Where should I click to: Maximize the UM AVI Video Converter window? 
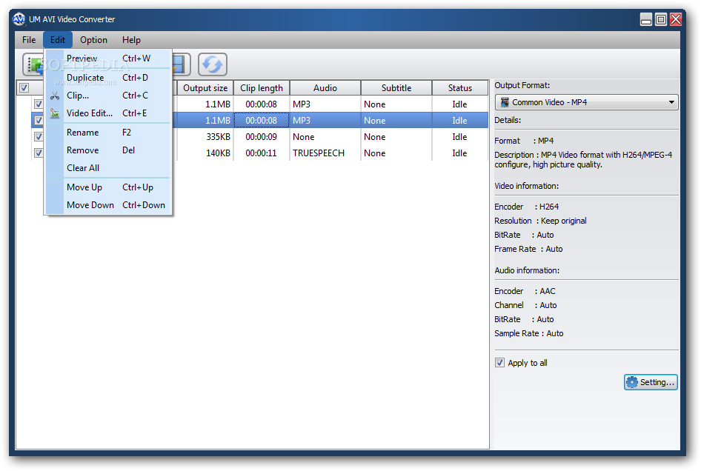[661, 19]
